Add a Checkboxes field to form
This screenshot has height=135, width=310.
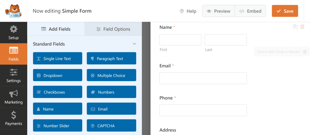(57, 92)
